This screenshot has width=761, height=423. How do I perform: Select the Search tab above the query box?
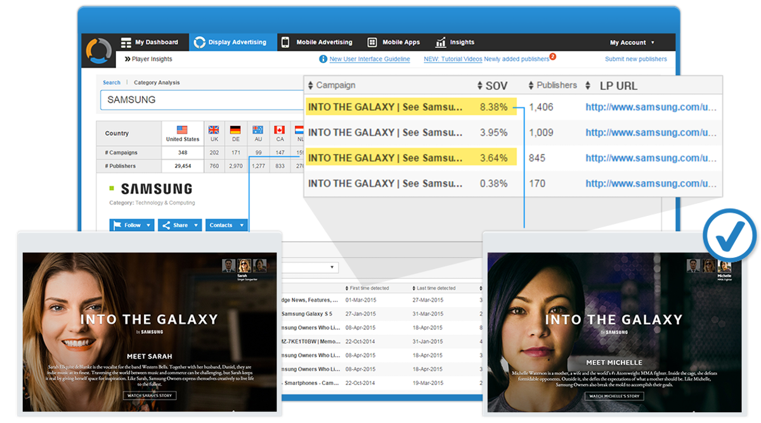coord(112,82)
